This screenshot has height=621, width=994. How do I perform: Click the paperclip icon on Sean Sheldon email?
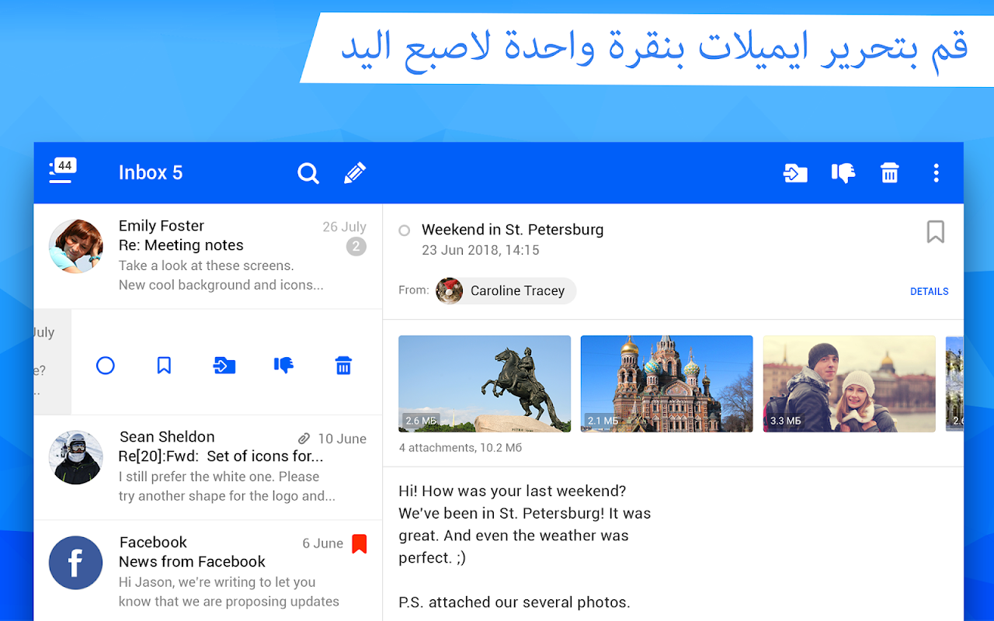[304, 439]
